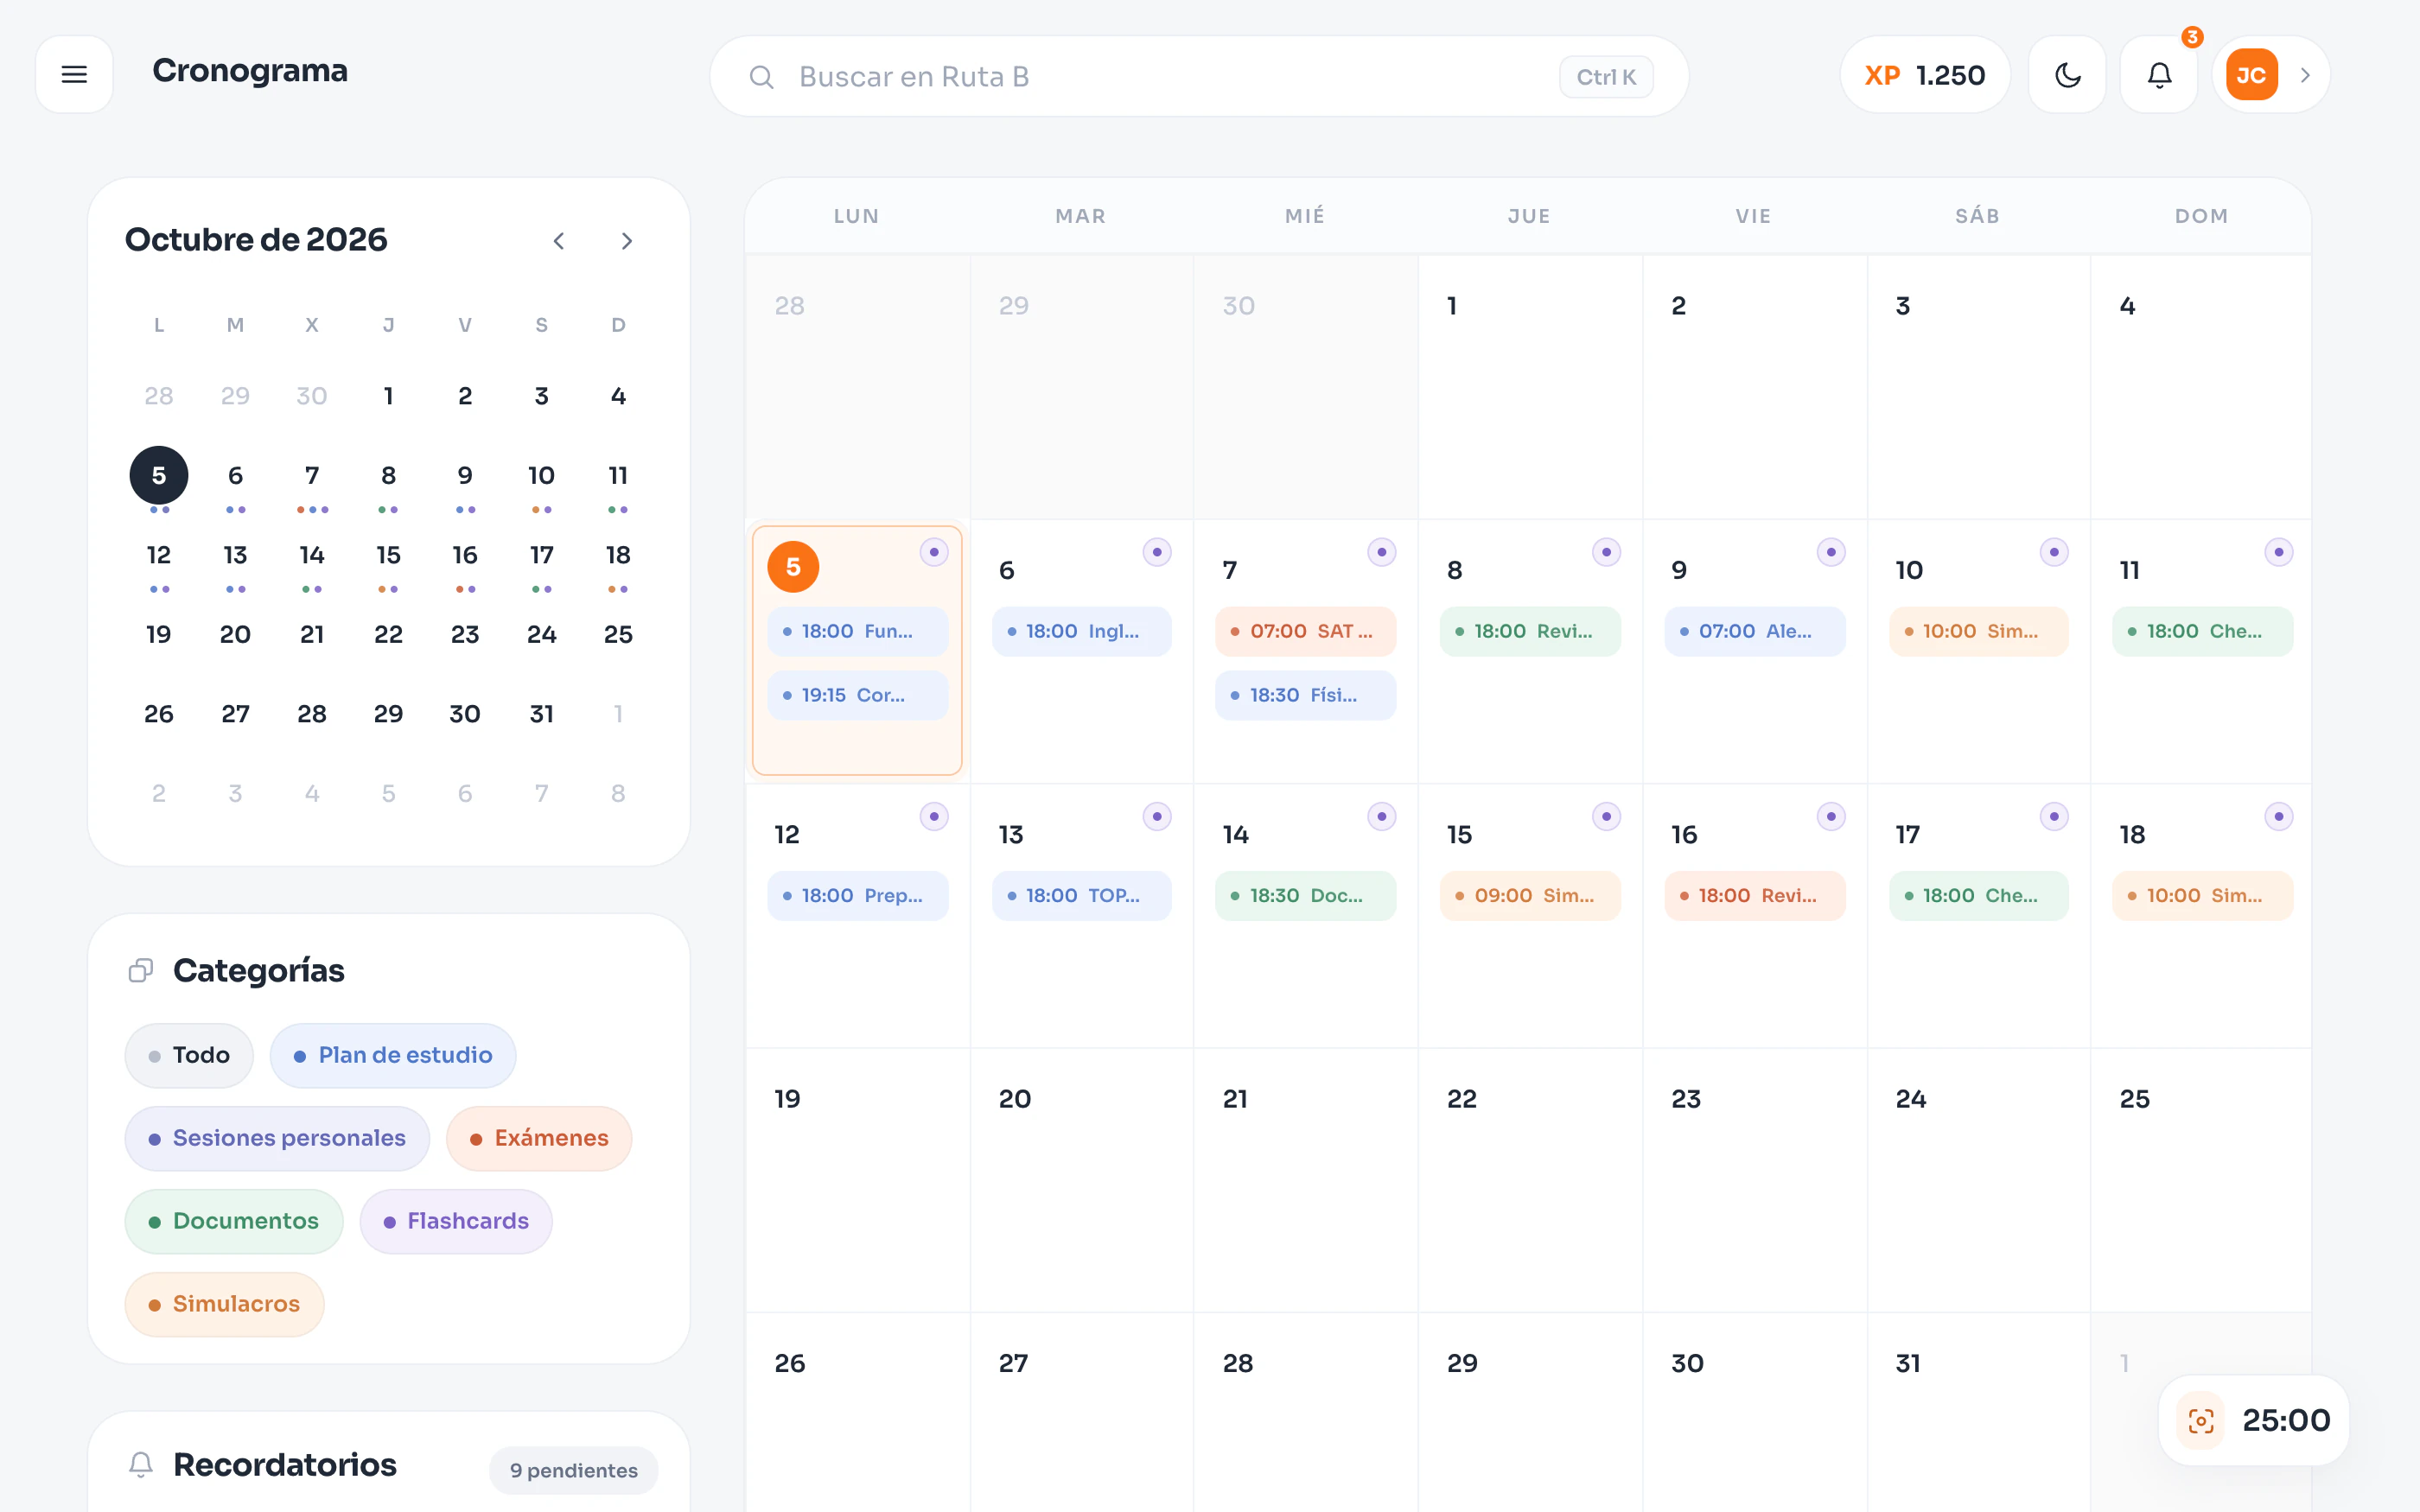Open 18:00 TOP... event on day 13
Viewport: 2420px width, 1512px height.
1081,896
